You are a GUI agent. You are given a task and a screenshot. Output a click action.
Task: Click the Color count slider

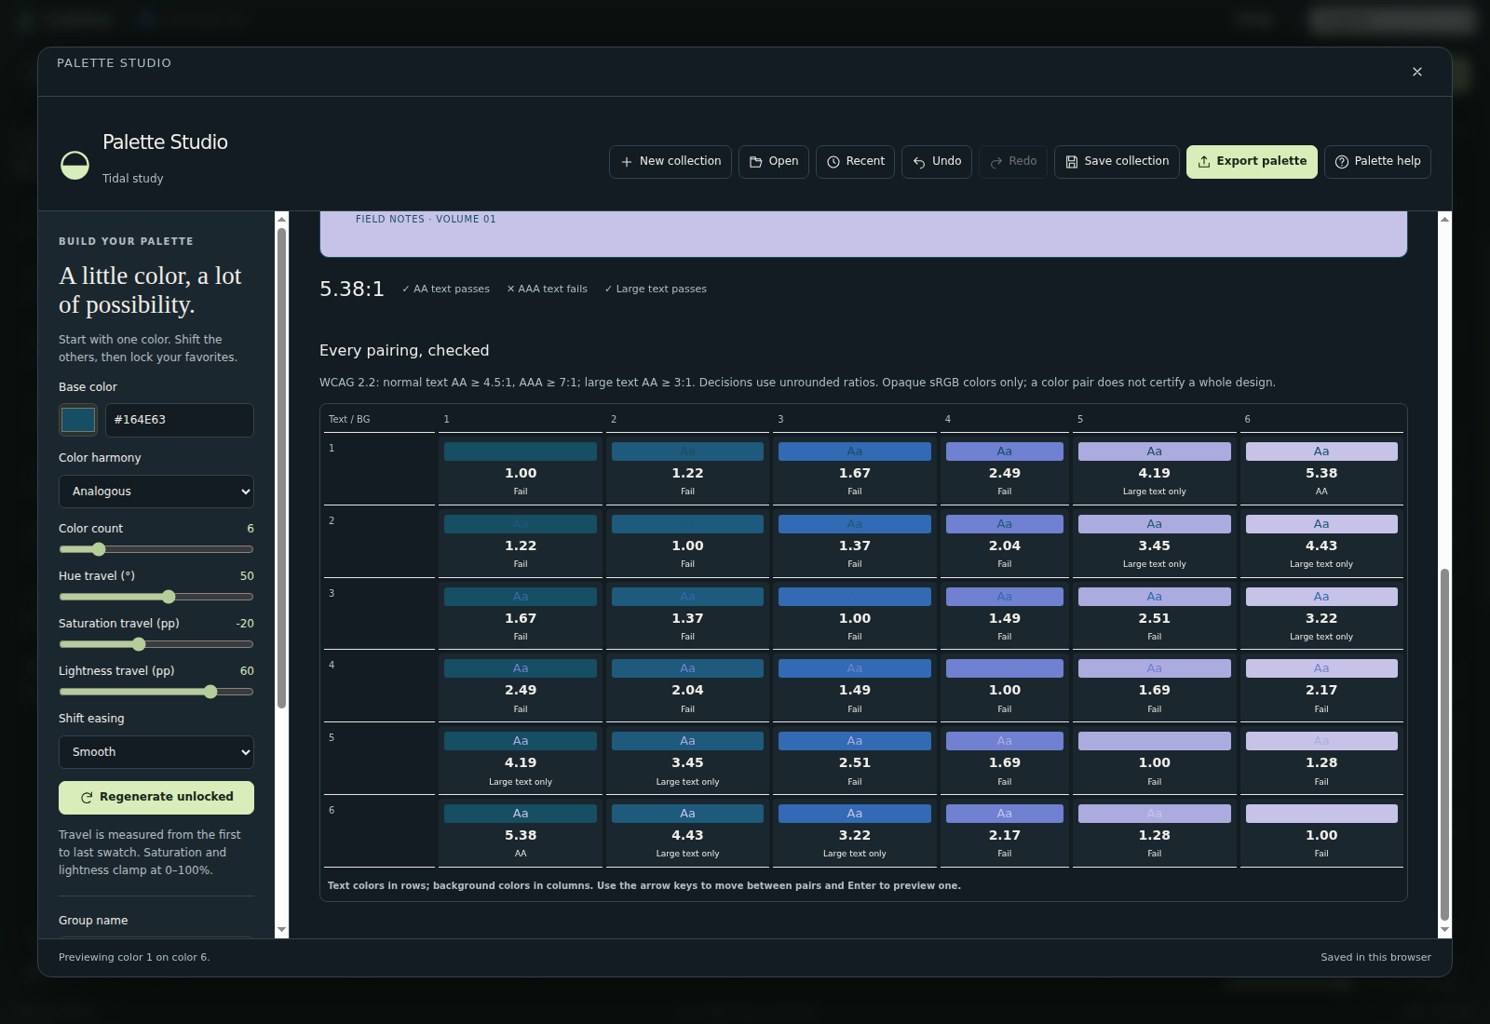(x=156, y=549)
